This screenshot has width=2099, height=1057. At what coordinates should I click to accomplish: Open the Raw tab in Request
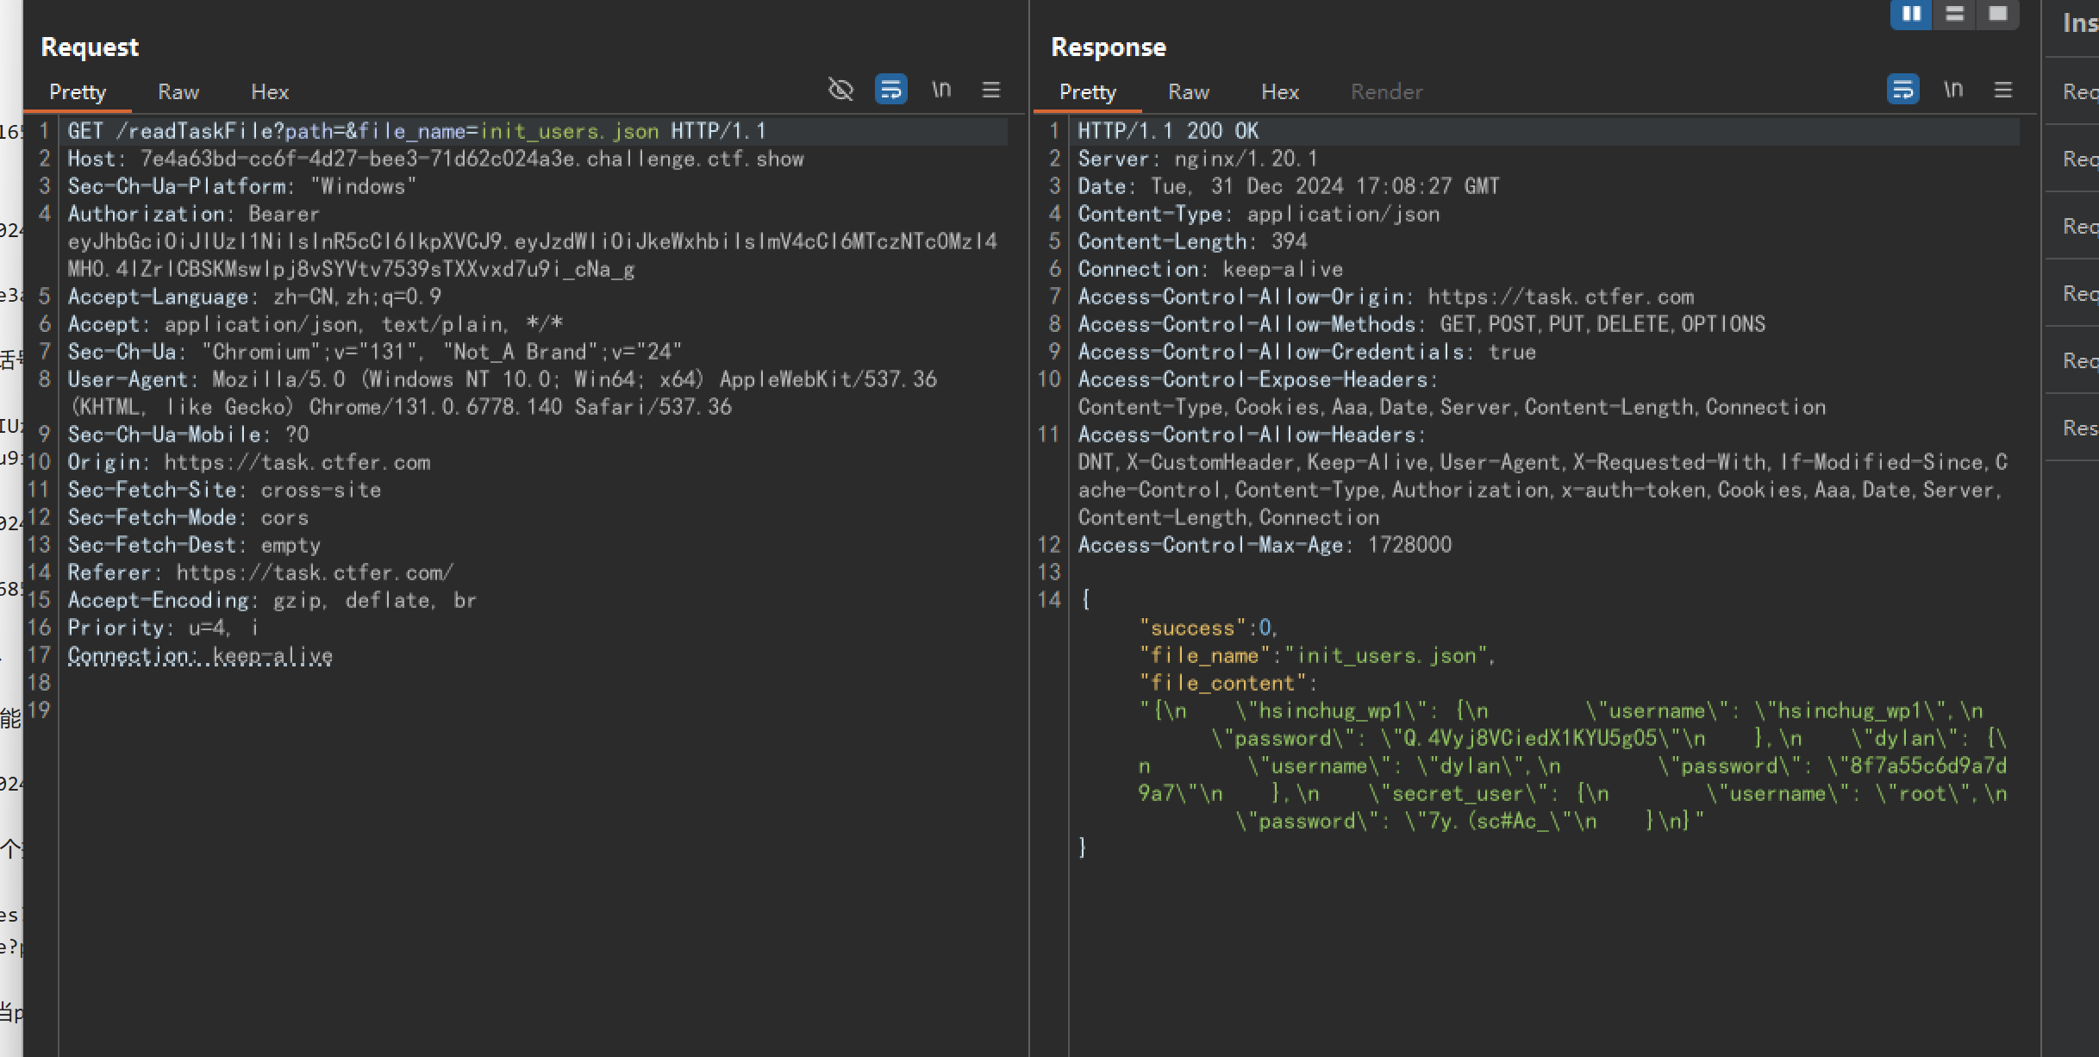178,92
